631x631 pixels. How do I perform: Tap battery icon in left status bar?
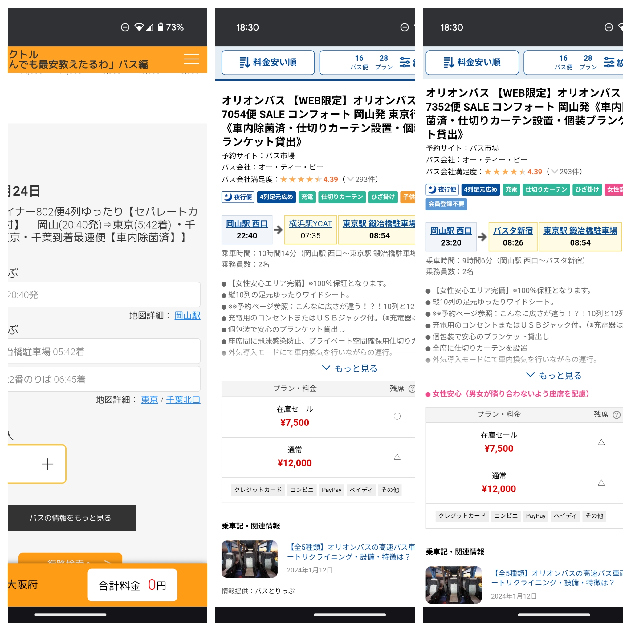(x=160, y=27)
